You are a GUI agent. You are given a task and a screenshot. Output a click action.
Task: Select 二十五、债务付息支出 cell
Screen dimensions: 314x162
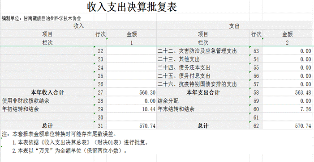203,76
